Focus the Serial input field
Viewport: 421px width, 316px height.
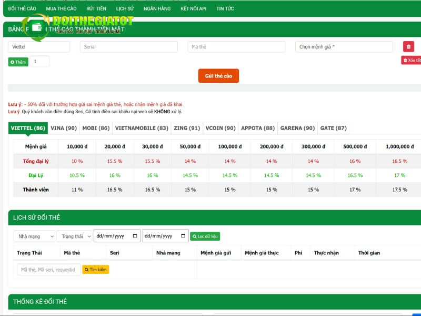[x=128, y=47]
